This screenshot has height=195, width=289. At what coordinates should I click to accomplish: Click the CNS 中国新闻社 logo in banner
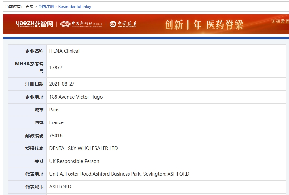81,24
